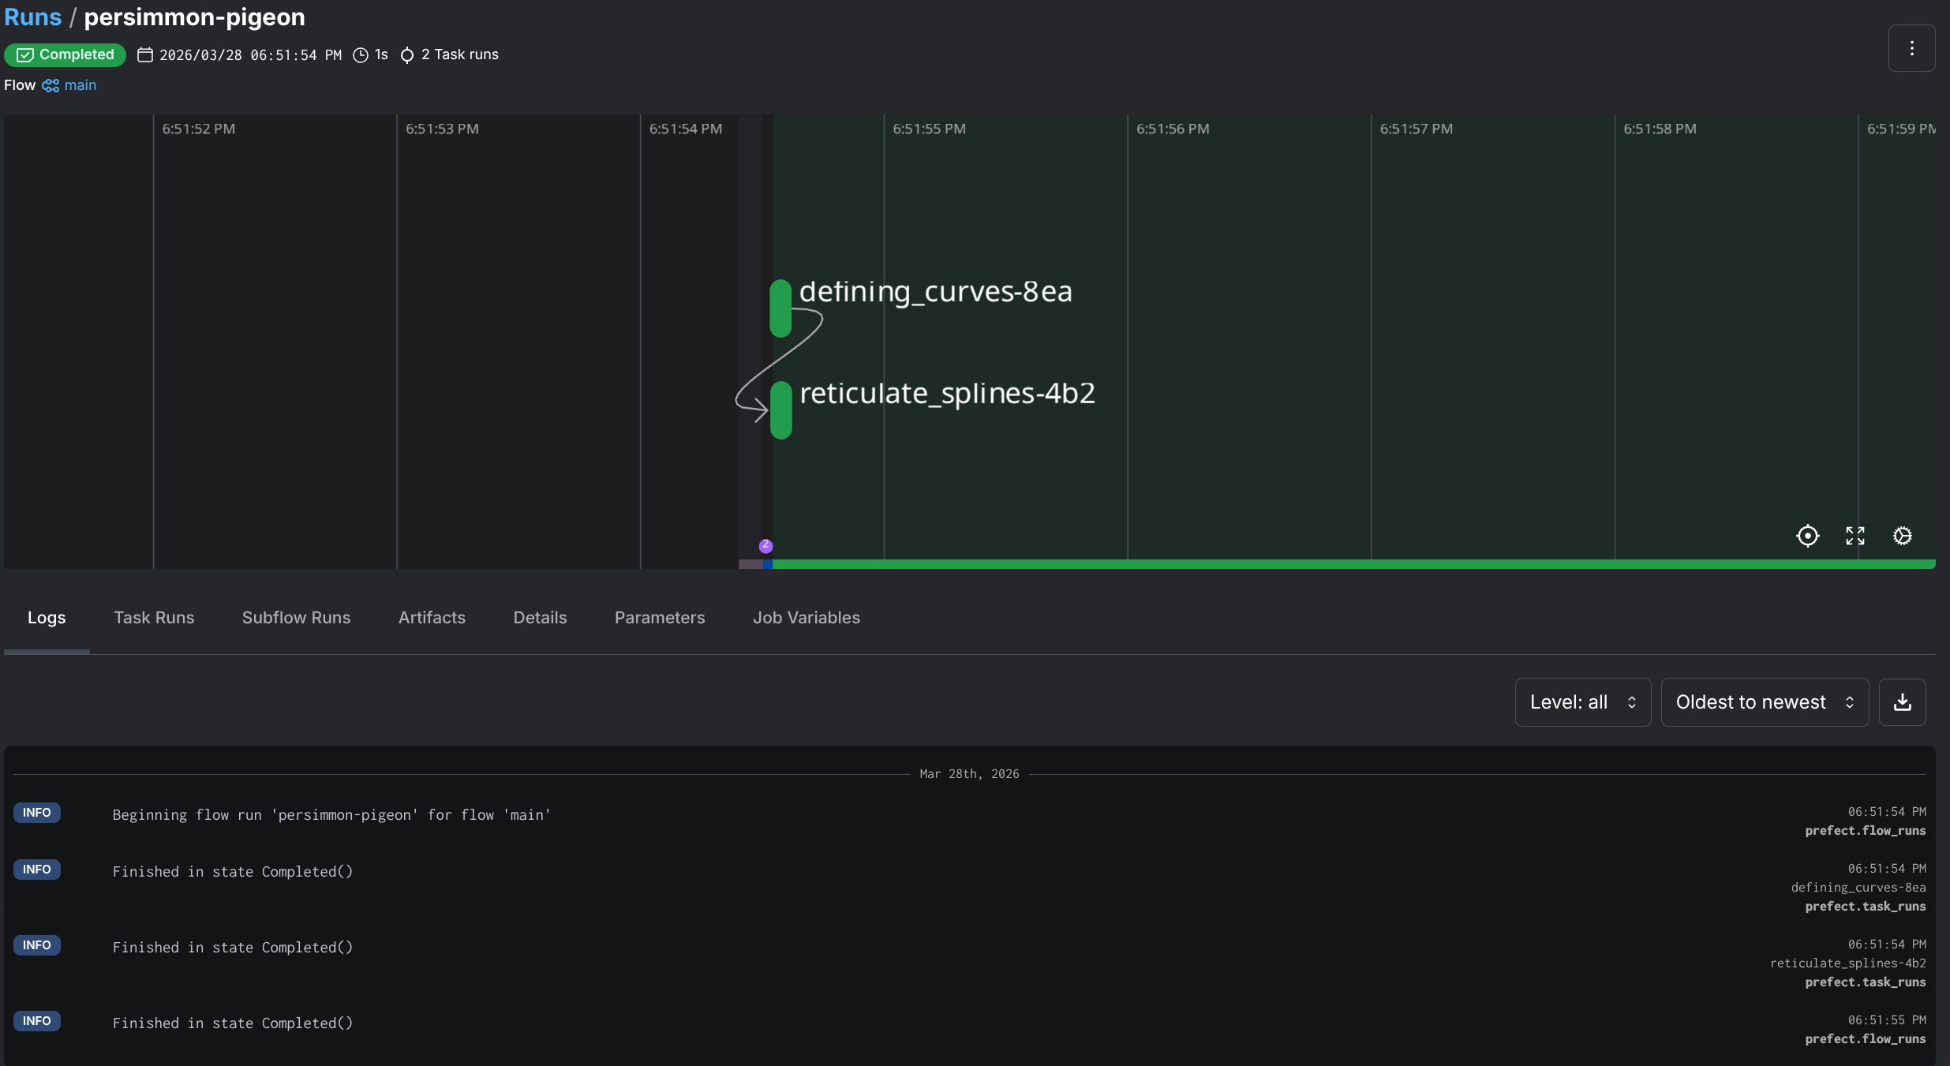Image resolution: width=1950 pixels, height=1066 pixels.
Task: Click the recenter timeline crosshair icon
Action: click(x=1807, y=536)
